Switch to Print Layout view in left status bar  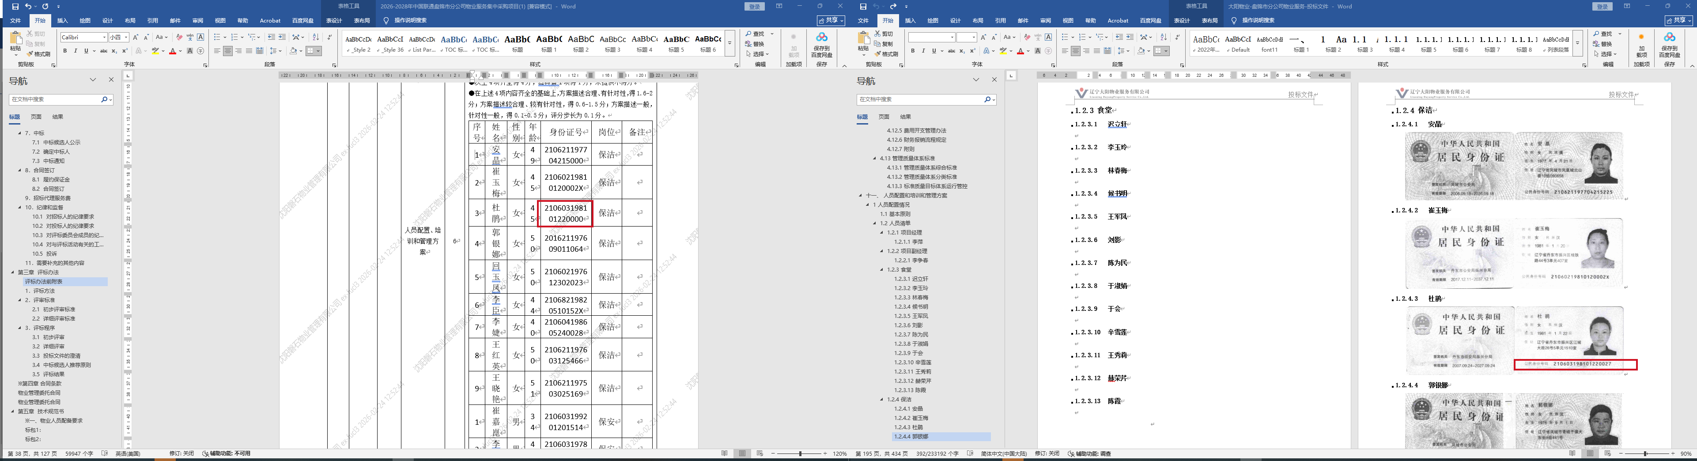click(742, 454)
